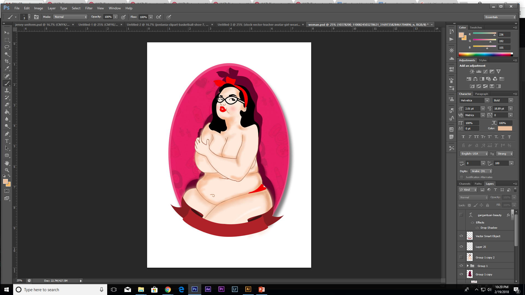Select the Horizontal Type tool
The width and height of the screenshot is (525, 295).
(7, 141)
